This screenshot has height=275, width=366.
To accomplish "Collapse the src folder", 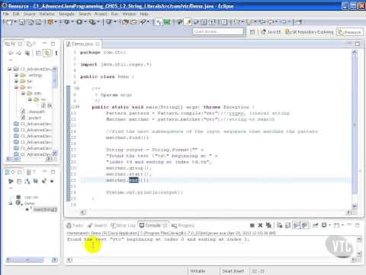I will tap(16, 87).
